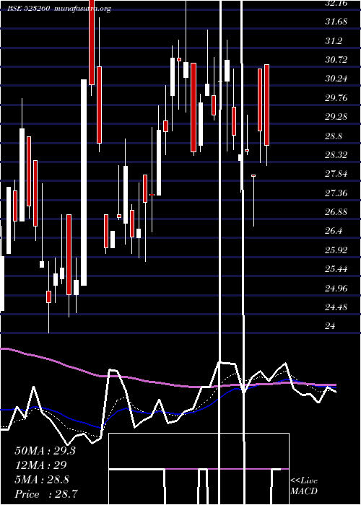Click the <<Live MACD label
The width and height of the screenshot is (361, 505).
[x=304, y=486]
